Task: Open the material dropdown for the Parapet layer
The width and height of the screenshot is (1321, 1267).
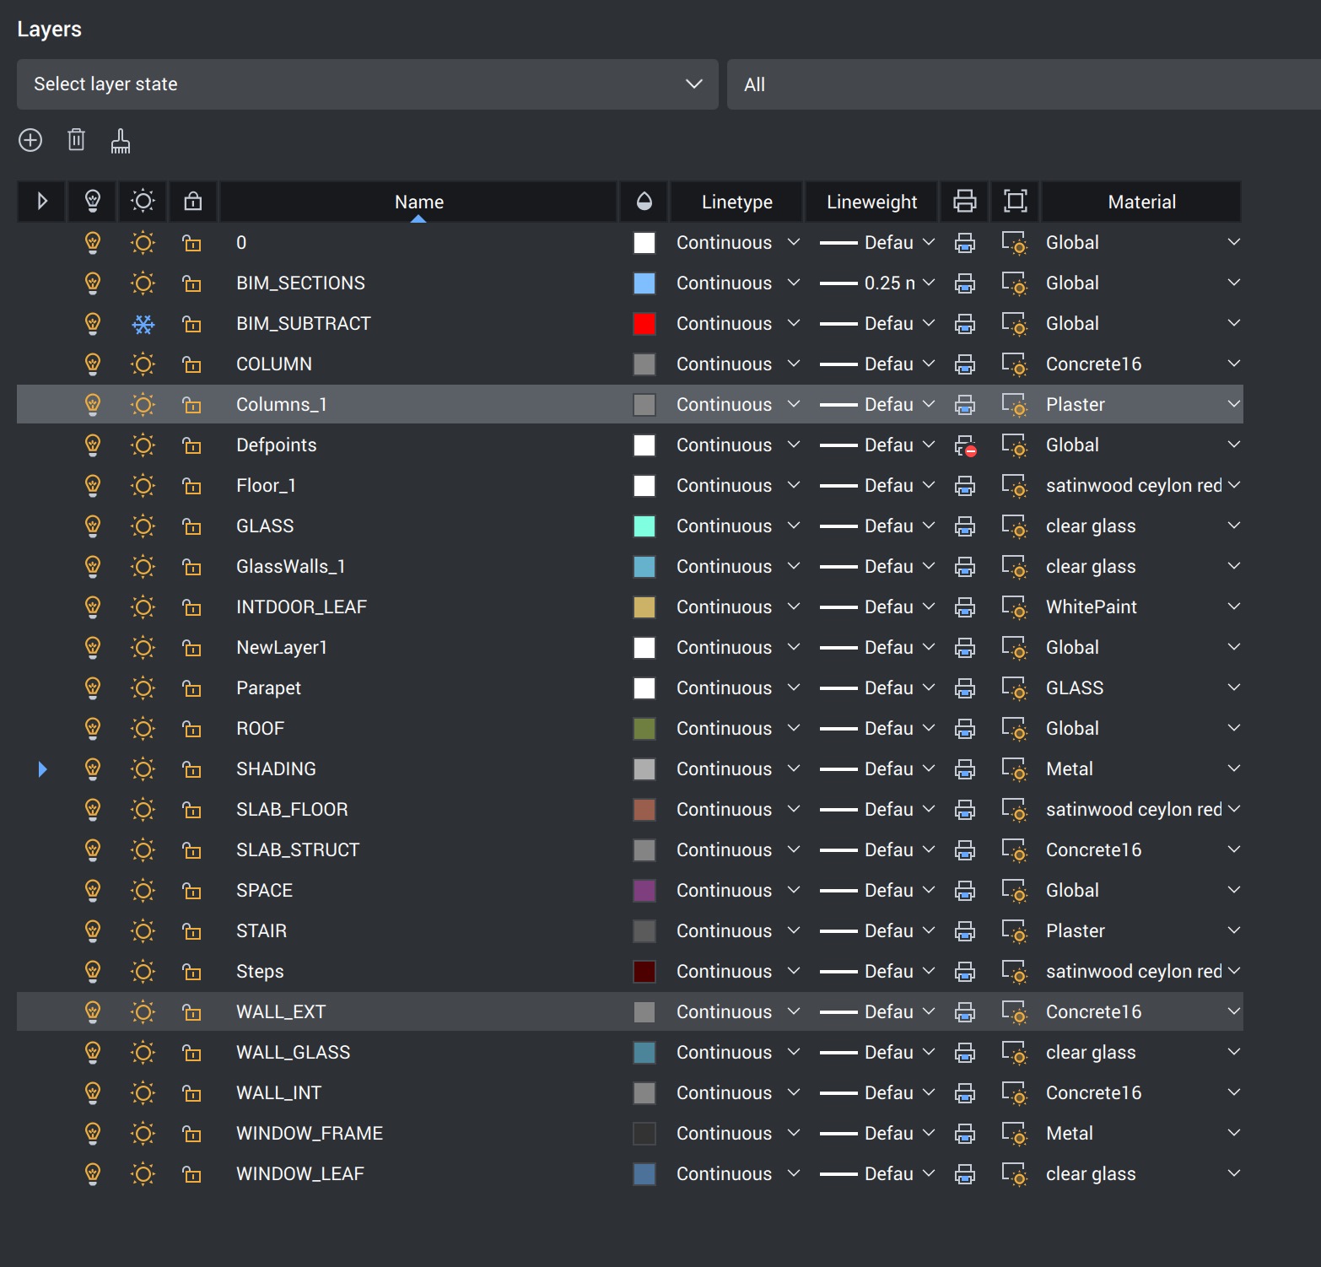Action: click(x=1233, y=687)
